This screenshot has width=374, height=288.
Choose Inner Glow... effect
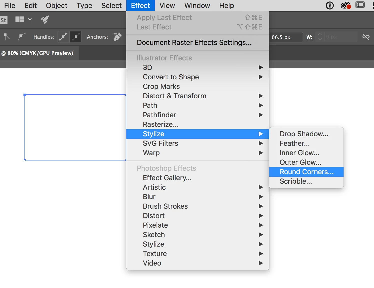(306, 153)
